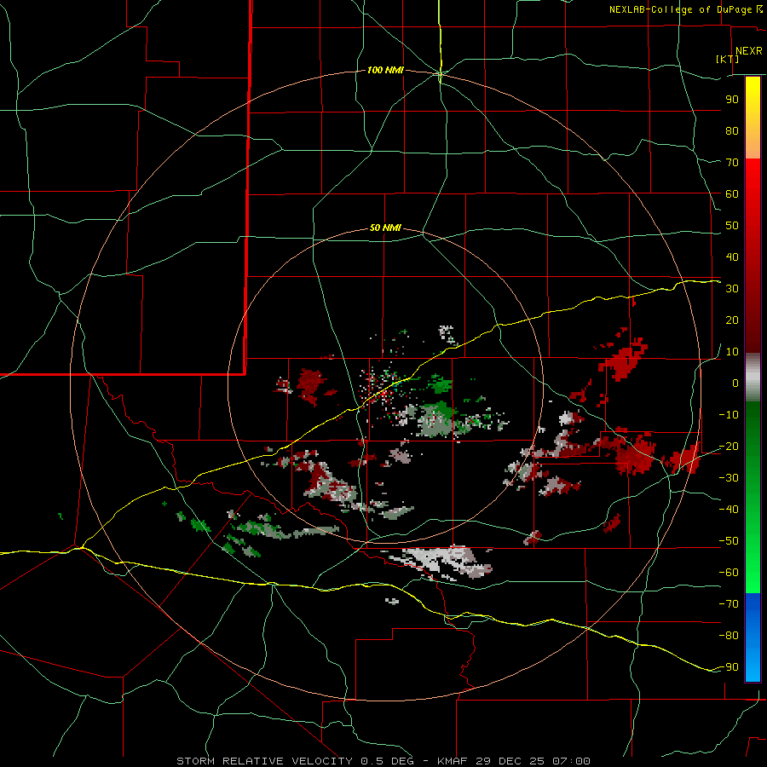Click the 0 value on velocity scale

coord(735,383)
